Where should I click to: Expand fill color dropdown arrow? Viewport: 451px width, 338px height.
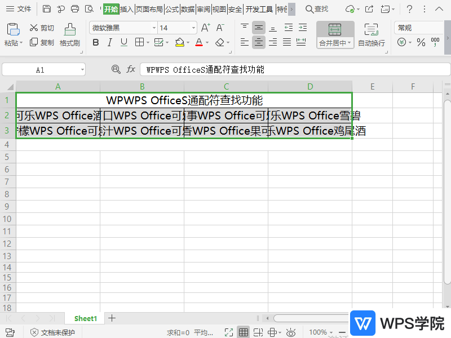point(188,43)
